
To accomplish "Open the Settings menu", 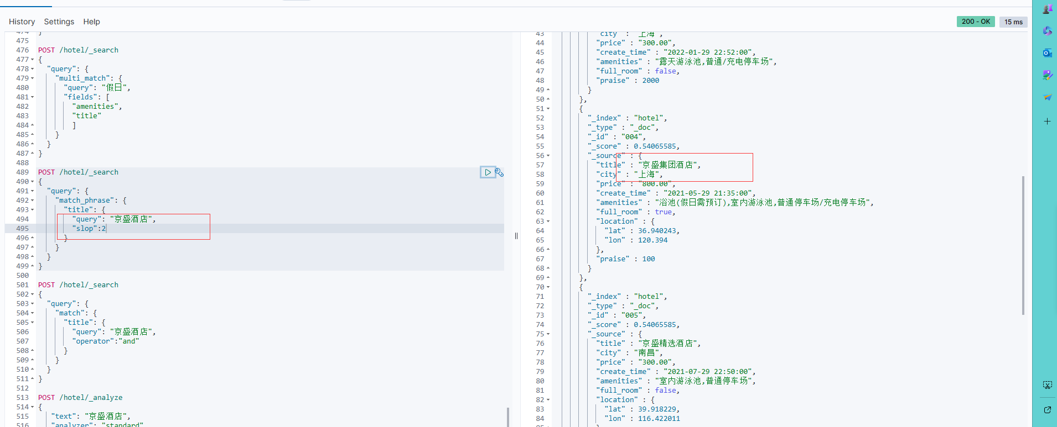I will 59,22.
